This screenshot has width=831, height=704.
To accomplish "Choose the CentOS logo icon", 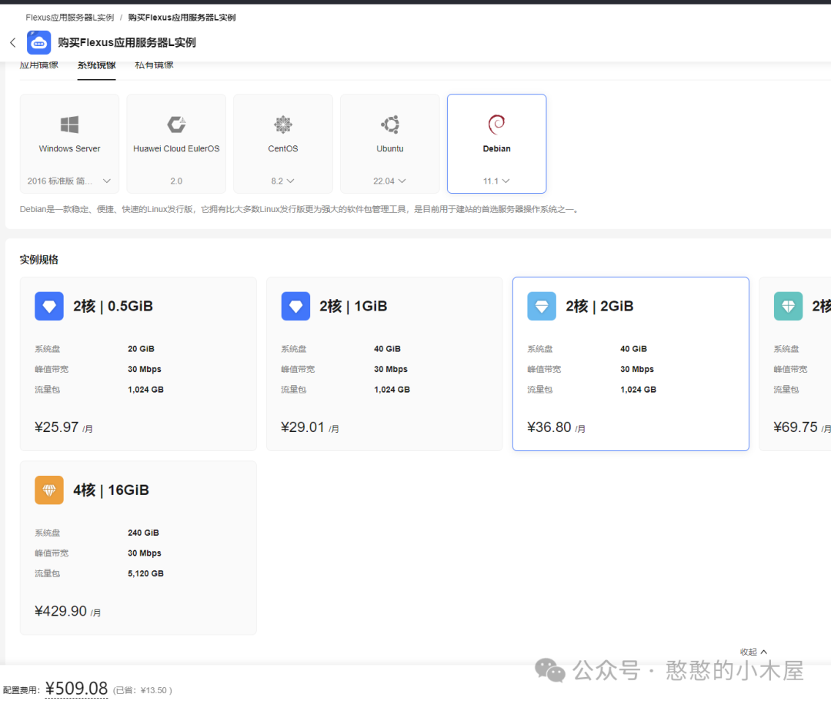I will 283,125.
